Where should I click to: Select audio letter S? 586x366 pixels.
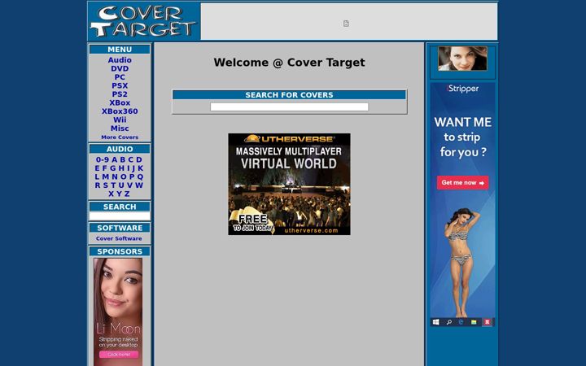click(x=105, y=185)
